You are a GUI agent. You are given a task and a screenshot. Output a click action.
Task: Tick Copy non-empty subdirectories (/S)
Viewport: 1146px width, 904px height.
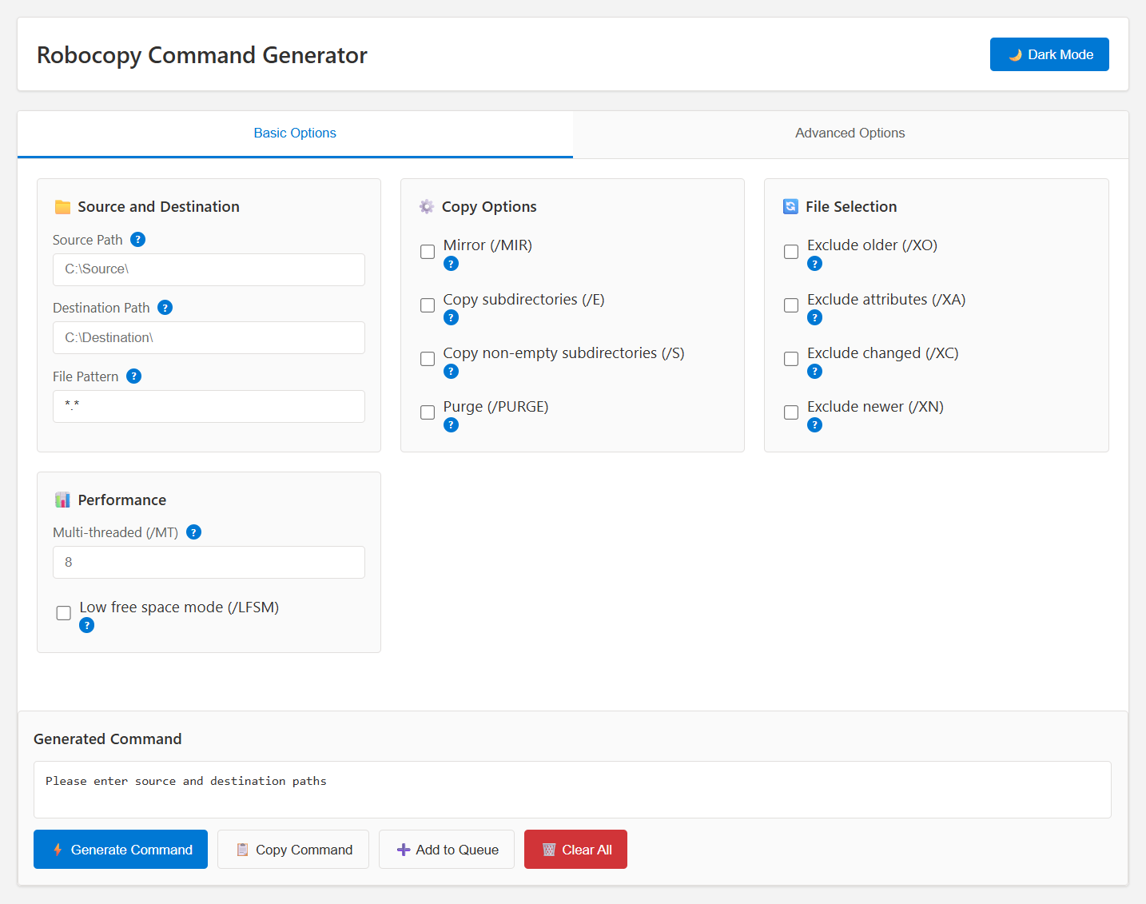tap(428, 359)
